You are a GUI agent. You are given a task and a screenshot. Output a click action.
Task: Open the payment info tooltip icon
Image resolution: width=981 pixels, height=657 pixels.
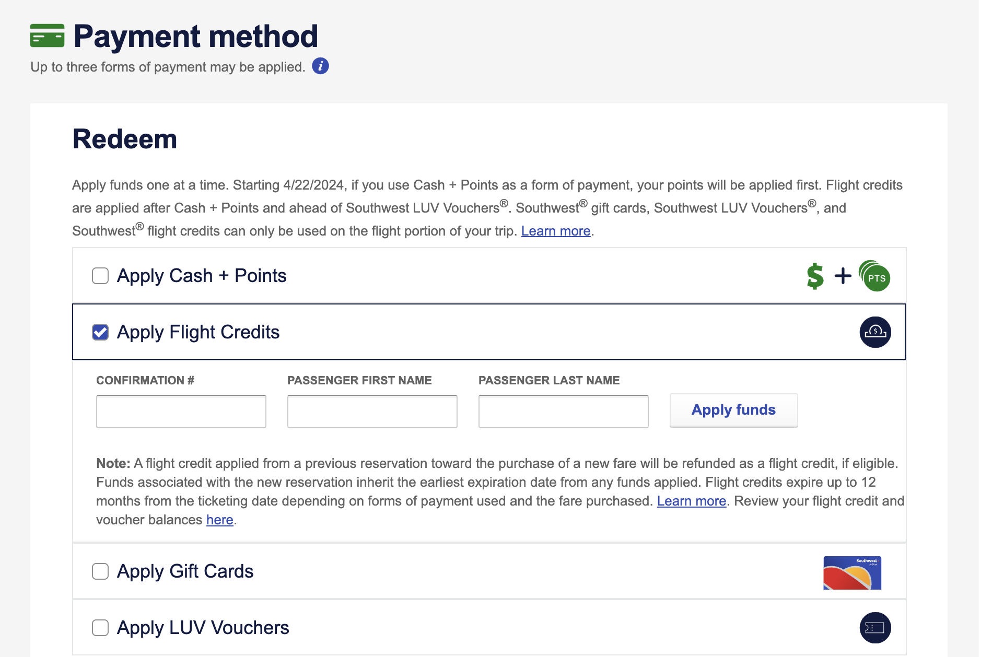click(320, 66)
